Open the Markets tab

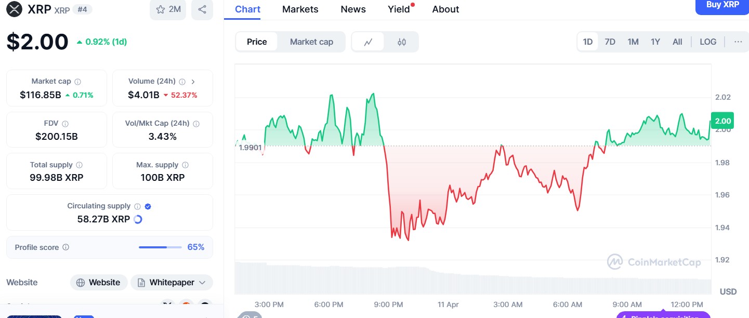point(300,9)
